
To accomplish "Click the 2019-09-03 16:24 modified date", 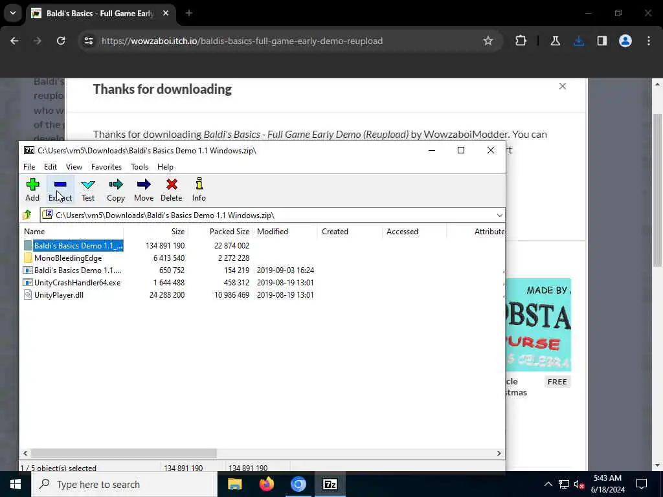I will 286,270.
